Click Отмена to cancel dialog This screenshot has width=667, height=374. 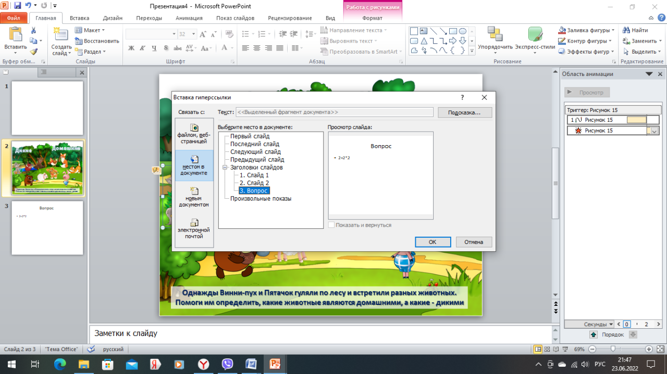474,242
